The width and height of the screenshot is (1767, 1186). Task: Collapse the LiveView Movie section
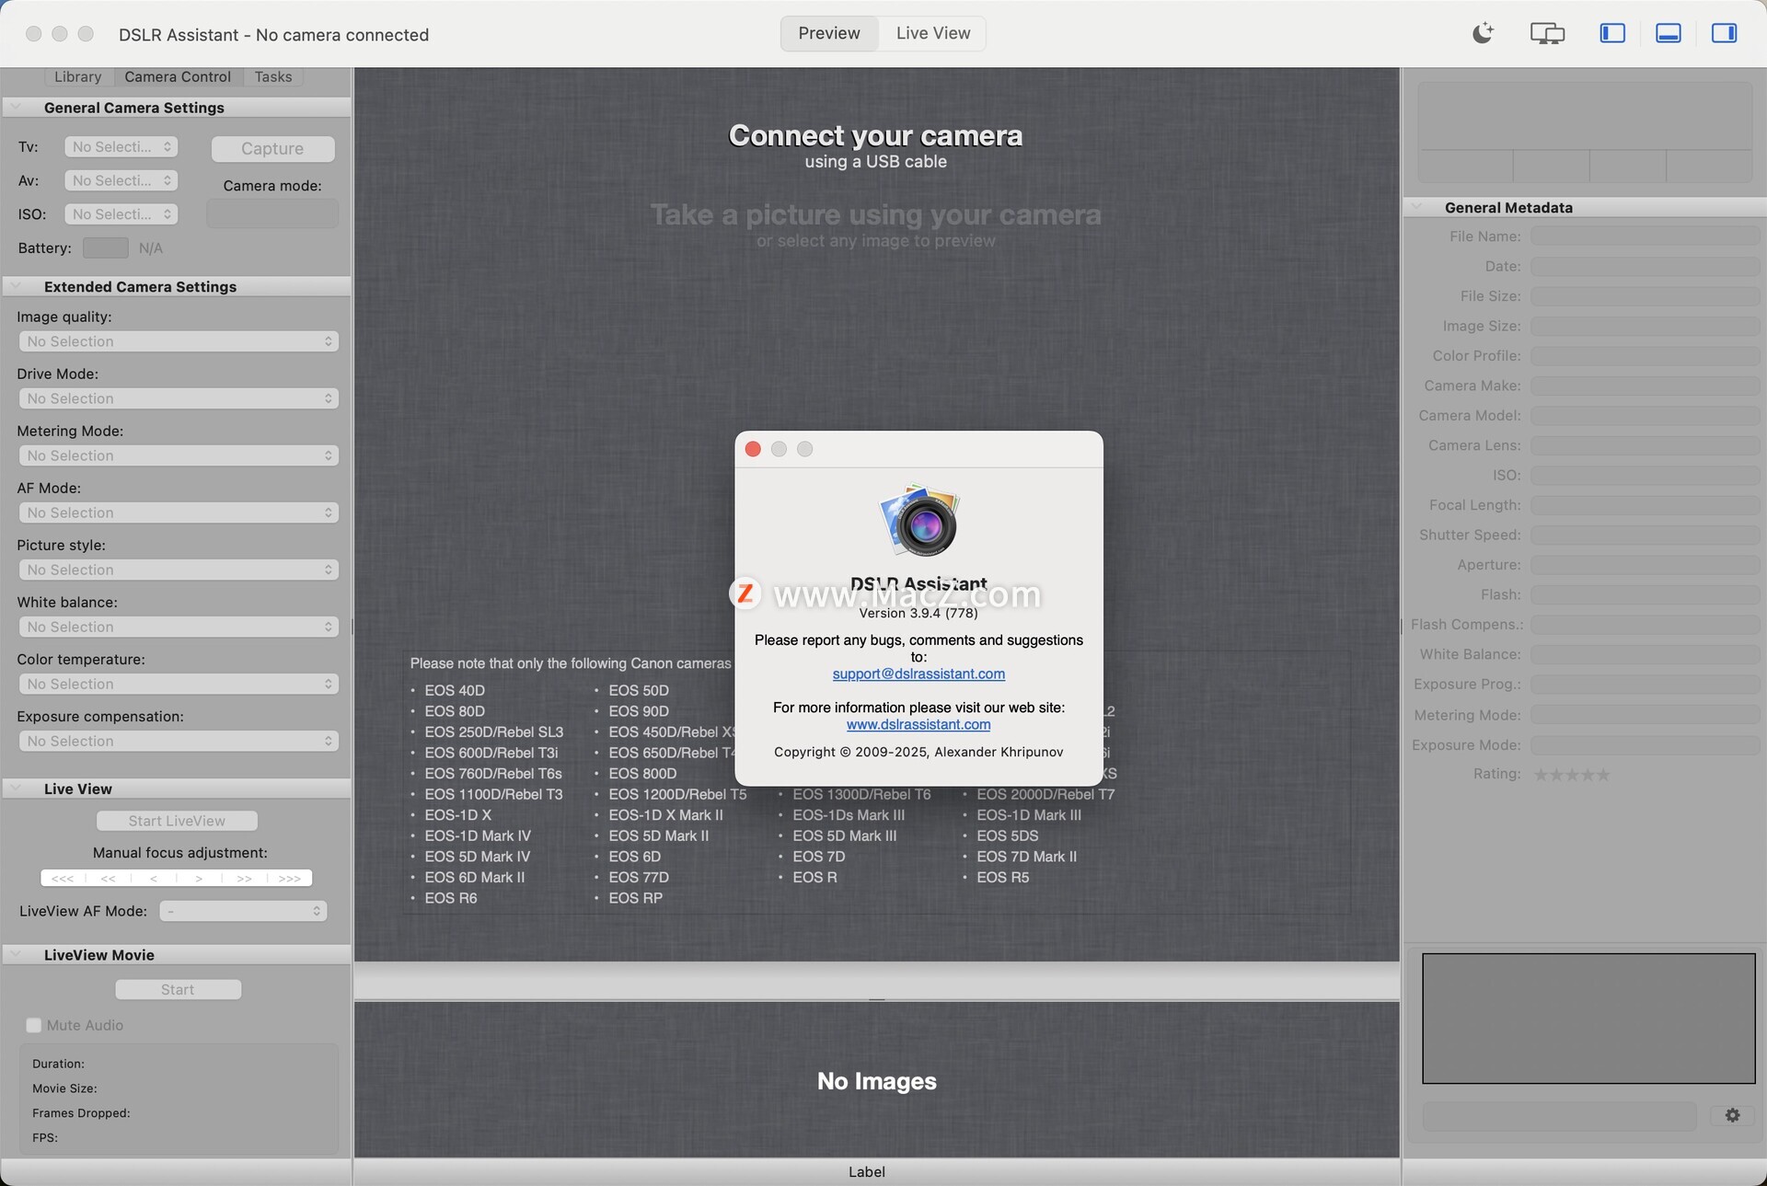click(x=16, y=955)
